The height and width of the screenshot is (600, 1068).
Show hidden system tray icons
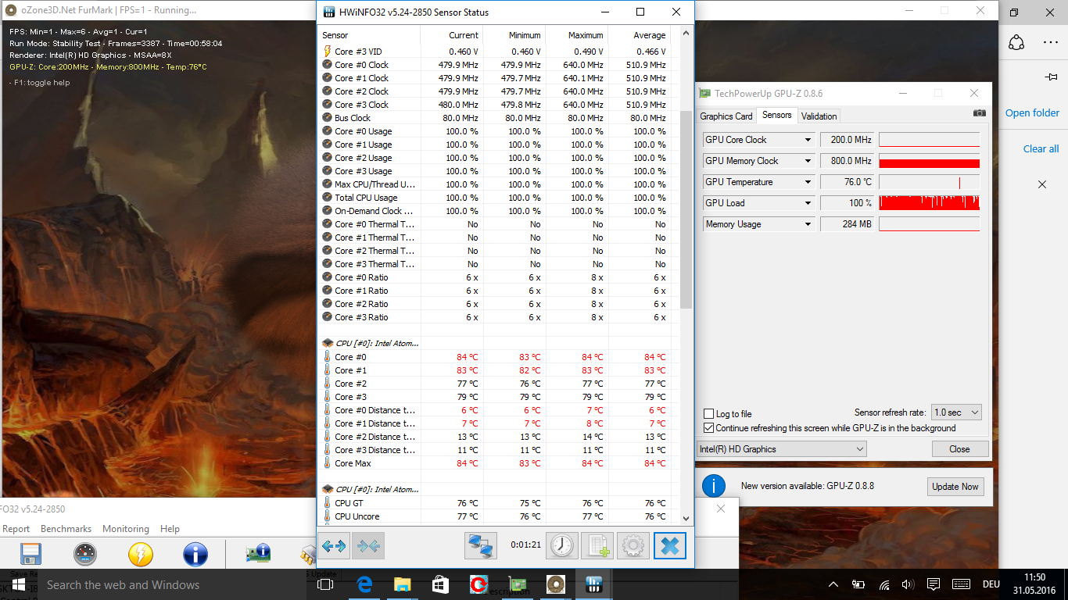(x=833, y=584)
